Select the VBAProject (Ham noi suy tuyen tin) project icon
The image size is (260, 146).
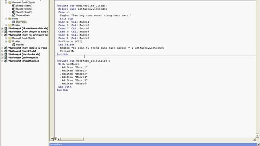[x=6, y=35]
